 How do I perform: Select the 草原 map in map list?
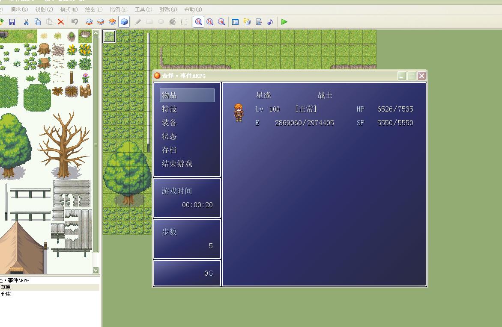click(6, 287)
